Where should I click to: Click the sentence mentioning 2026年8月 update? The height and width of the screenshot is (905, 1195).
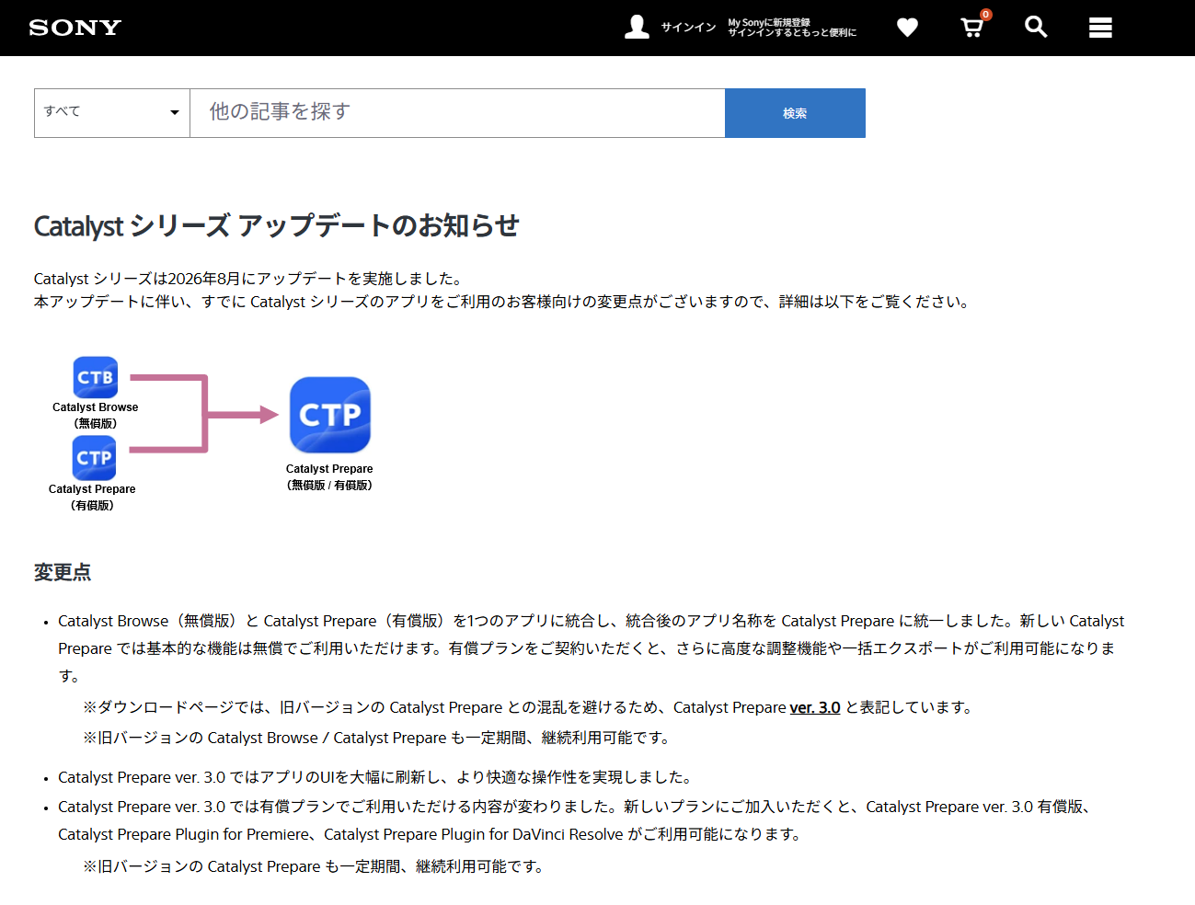[x=248, y=279]
